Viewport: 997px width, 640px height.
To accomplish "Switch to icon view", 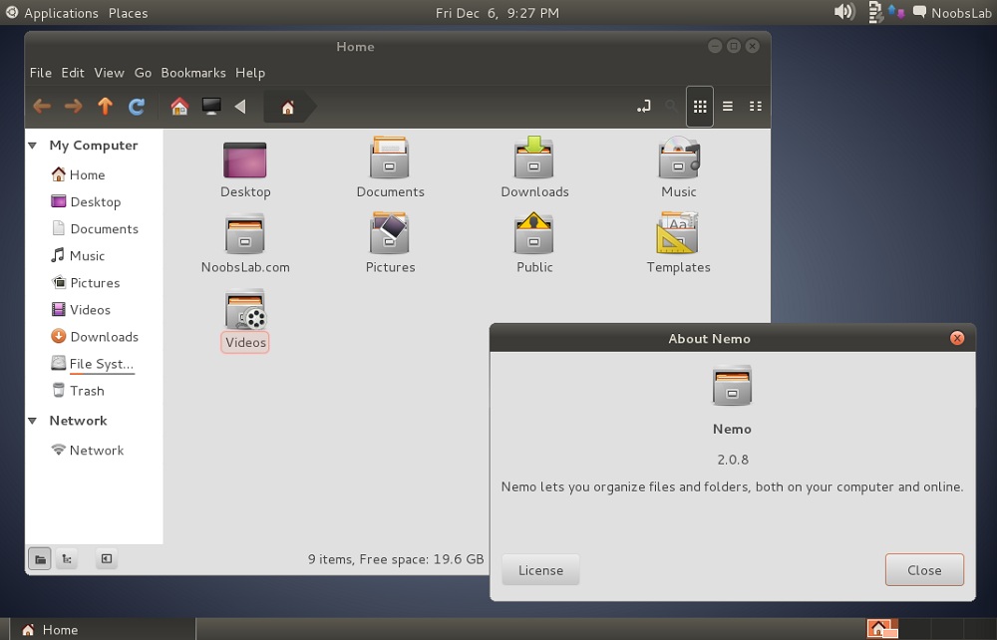I will tap(700, 106).
